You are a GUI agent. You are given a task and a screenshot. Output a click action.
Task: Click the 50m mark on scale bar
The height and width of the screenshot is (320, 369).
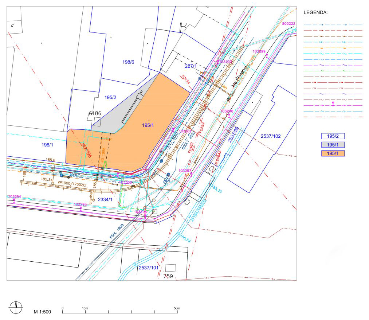click(177, 308)
